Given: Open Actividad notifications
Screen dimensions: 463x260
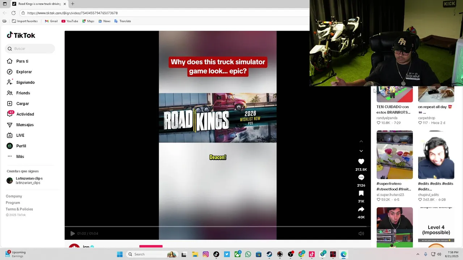Looking at the screenshot, I should pos(25,114).
